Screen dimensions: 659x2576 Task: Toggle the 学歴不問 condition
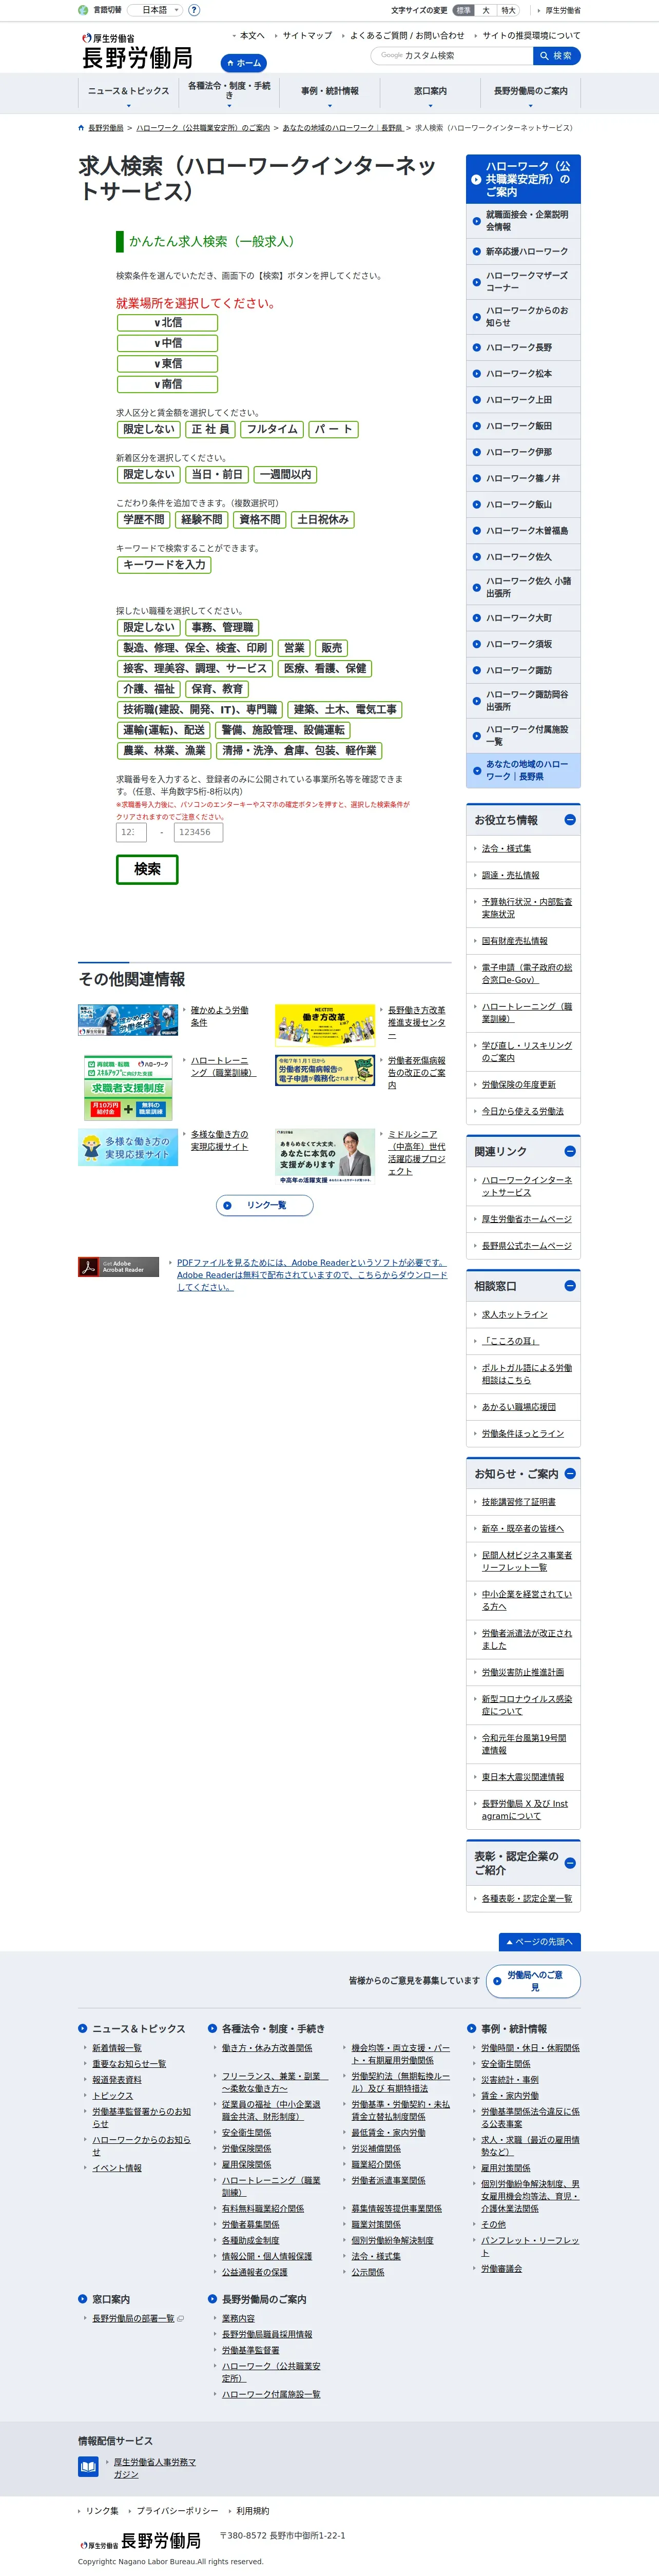(144, 519)
